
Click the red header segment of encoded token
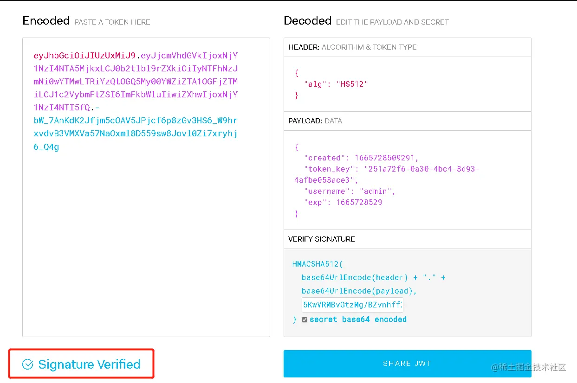pyautogui.click(x=84, y=56)
